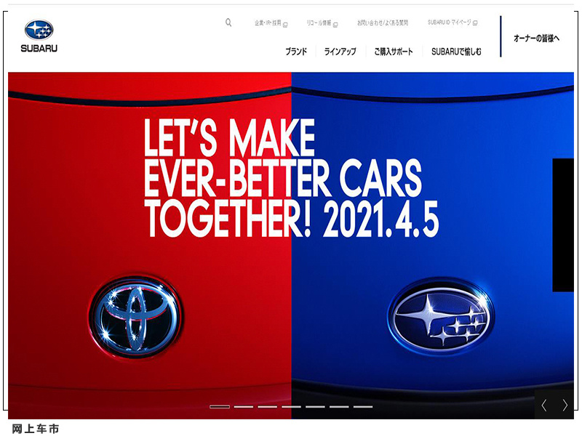Open the ご購入サポート menu
The width and height of the screenshot is (582, 436).
click(x=394, y=52)
